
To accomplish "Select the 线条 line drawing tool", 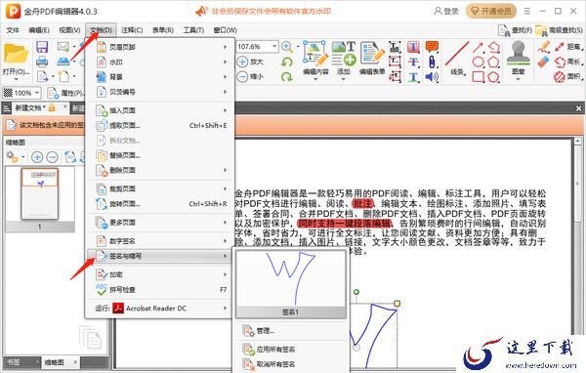I will 457,58.
